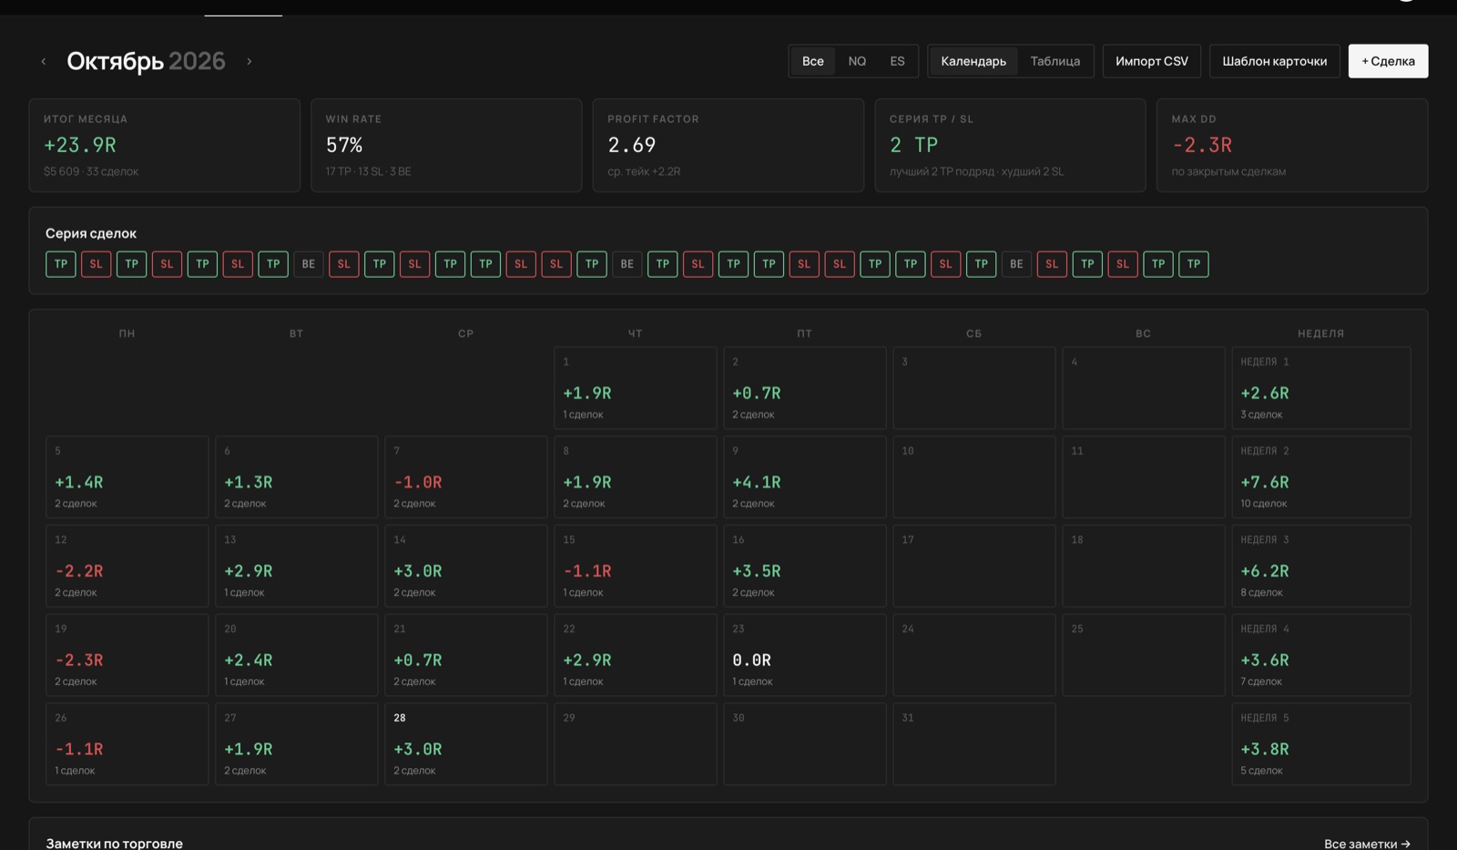
Task: Open October 19 day cell with -2.3R
Action: [x=127, y=655]
